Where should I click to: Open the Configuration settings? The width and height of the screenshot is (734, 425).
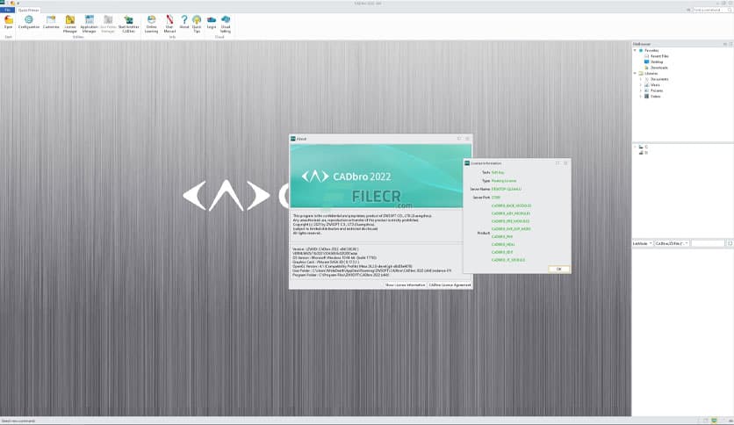(29, 23)
